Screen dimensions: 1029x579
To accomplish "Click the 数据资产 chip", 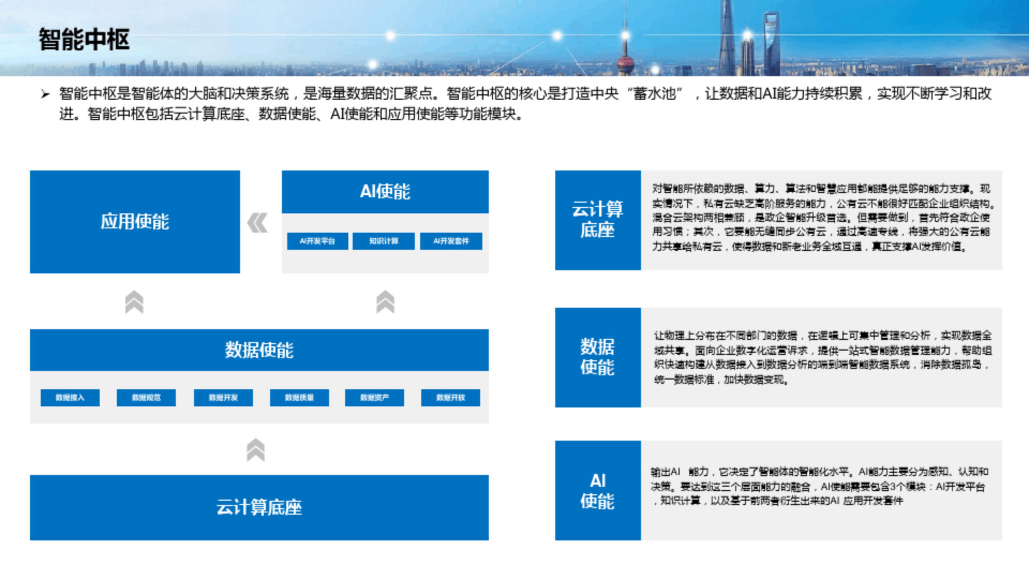I will pos(374,398).
